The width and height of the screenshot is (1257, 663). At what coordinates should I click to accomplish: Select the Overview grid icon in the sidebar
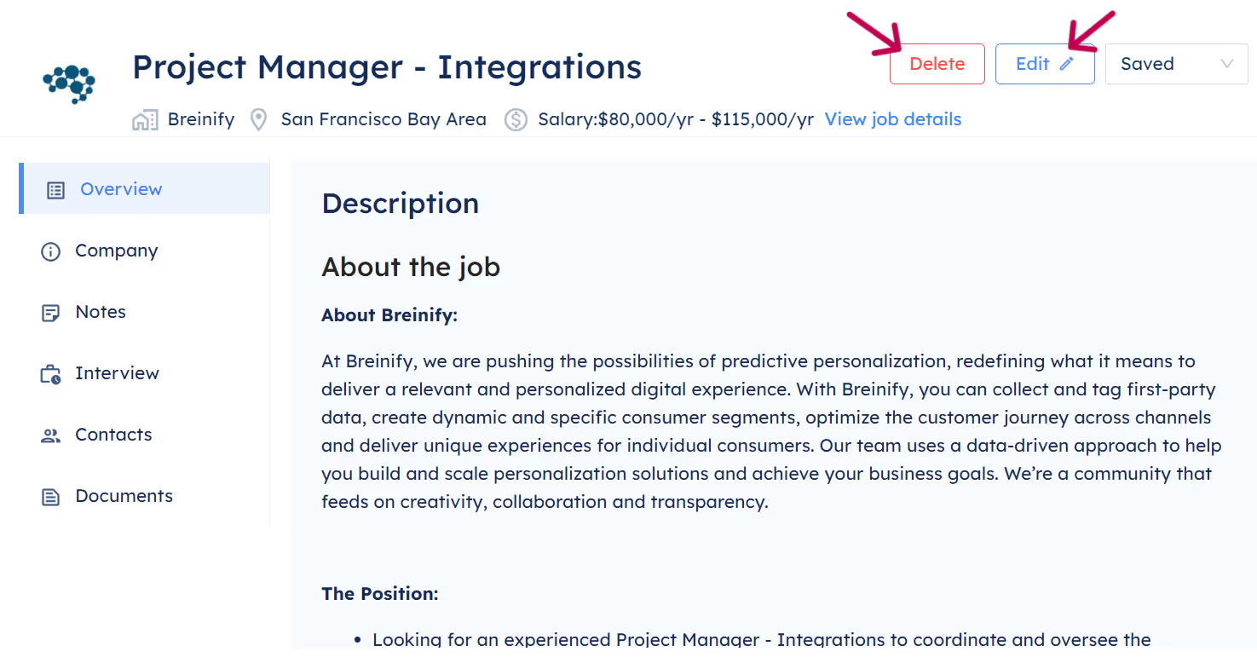[x=55, y=188]
